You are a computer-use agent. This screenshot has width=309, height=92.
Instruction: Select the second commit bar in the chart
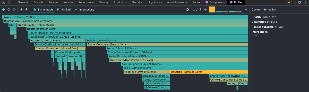point(219,12)
